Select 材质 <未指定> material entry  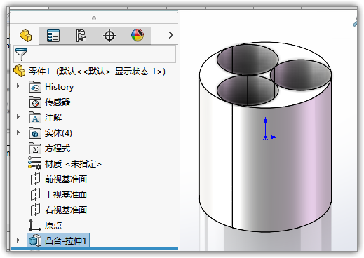[73, 164]
